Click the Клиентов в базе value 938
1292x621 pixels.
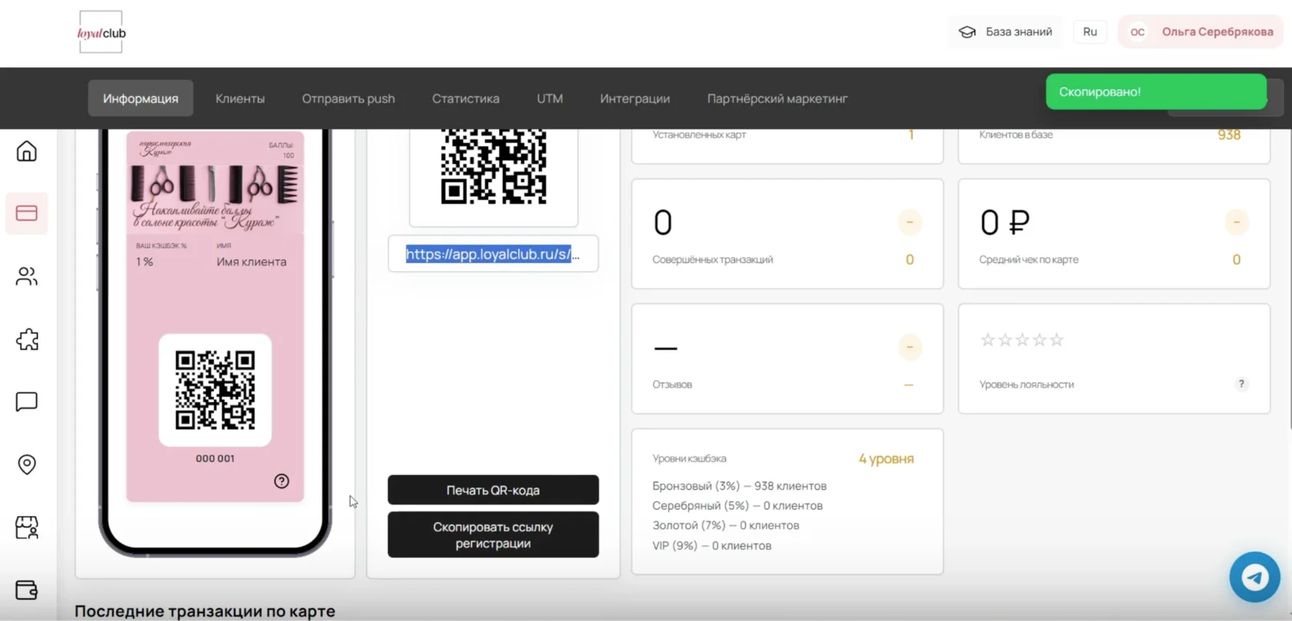(x=1228, y=134)
